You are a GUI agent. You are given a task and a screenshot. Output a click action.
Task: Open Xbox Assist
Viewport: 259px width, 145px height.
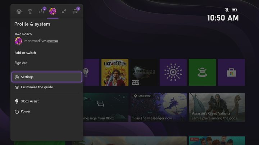[x=47, y=101]
